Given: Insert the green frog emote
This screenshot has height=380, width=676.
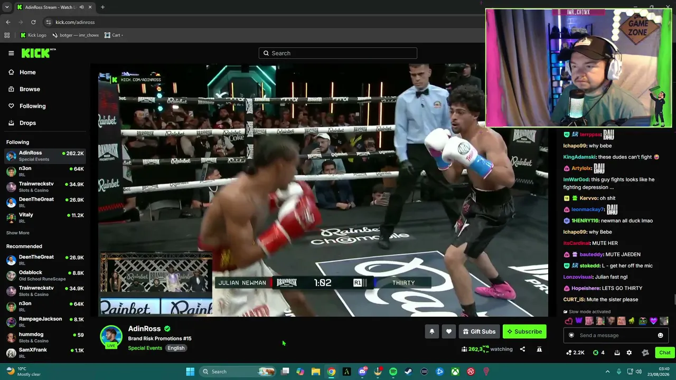Looking at the screenshot, I should click(x=643, y=321).
